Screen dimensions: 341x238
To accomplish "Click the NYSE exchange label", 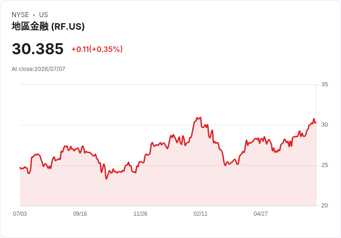I will click(20, 15).
